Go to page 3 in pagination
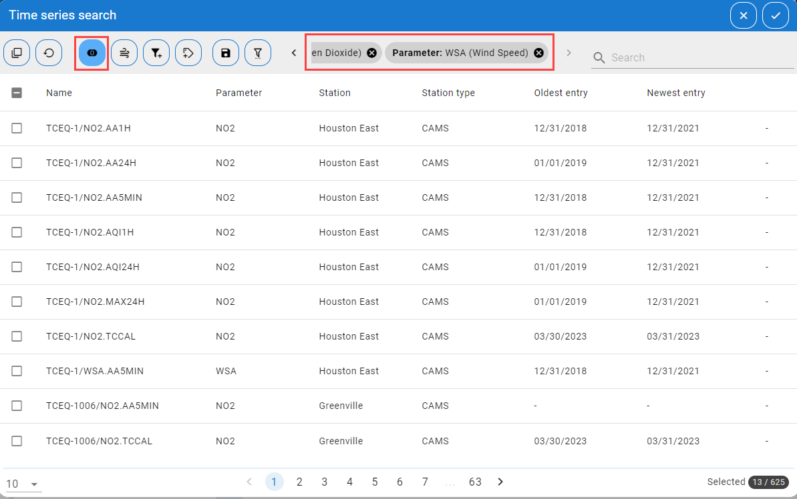The height and width of the screenshot is (499, 797). pos(324,482)
